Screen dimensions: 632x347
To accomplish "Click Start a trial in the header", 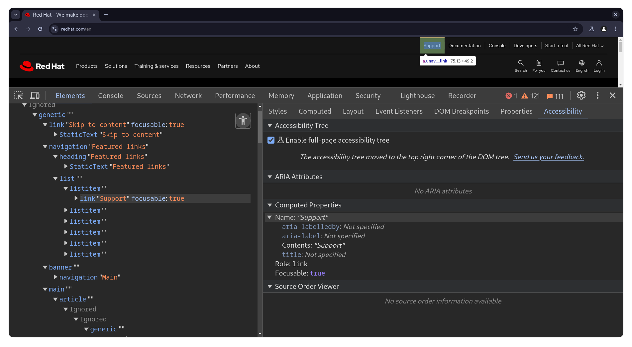I will pyautogui.click(x=556, y=46).
